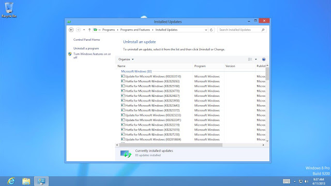This screenshot has width=331, height=186.
Task: Open Recycle Bin on the desktop
Action: pyautogui.click(x=9, y=9)
